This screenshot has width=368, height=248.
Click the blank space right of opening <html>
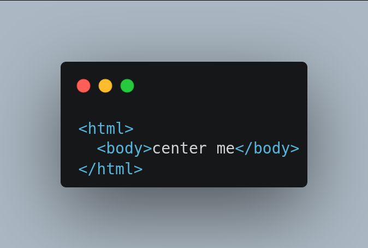pos(218,128)
